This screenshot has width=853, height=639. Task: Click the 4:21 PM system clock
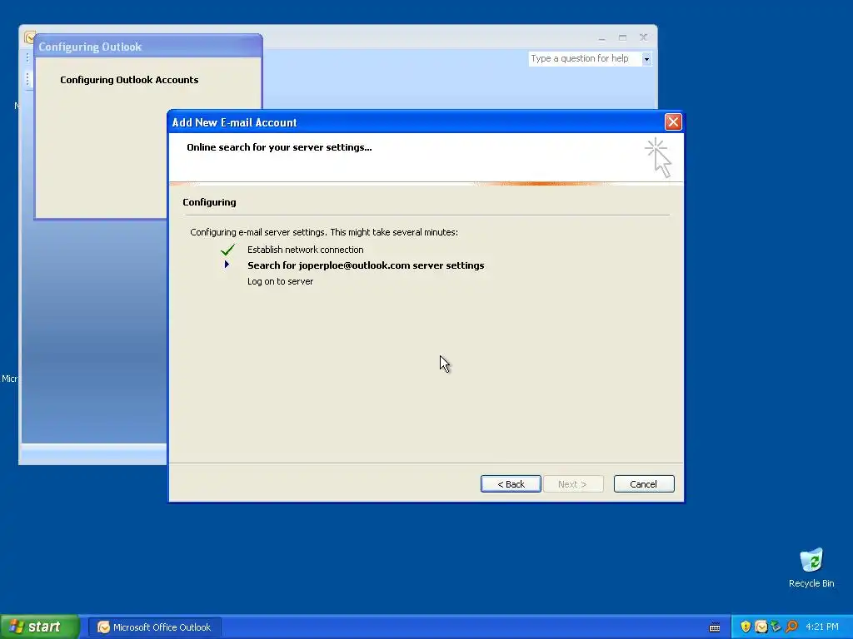[822, 627]
